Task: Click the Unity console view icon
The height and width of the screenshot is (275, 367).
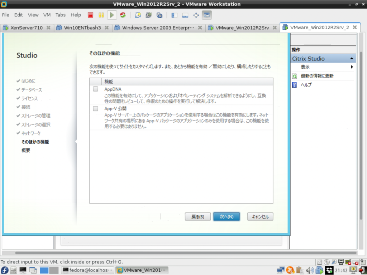Action: 207,15
